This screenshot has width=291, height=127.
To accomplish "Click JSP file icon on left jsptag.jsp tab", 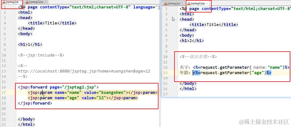I will pyautogui.click(x=4, y=2).
